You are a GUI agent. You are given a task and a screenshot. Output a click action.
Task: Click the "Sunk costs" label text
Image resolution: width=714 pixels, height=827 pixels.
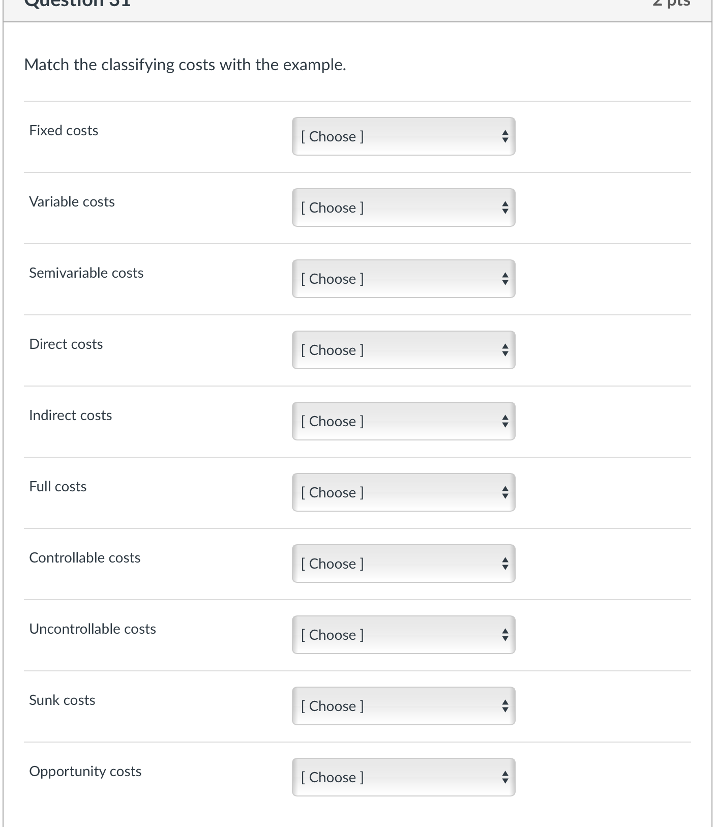(x=62, y=700)
